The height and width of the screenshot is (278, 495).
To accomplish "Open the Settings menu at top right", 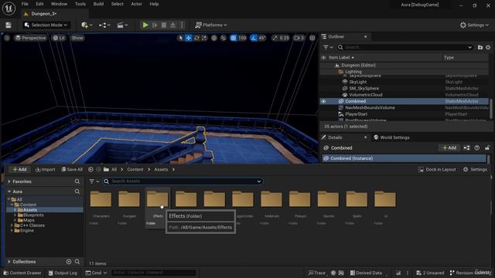I will click(474, 25).
